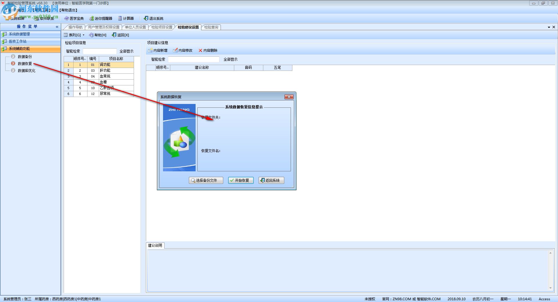Click 选择备份文件 in the restore dialog

(x=206, y=180)
